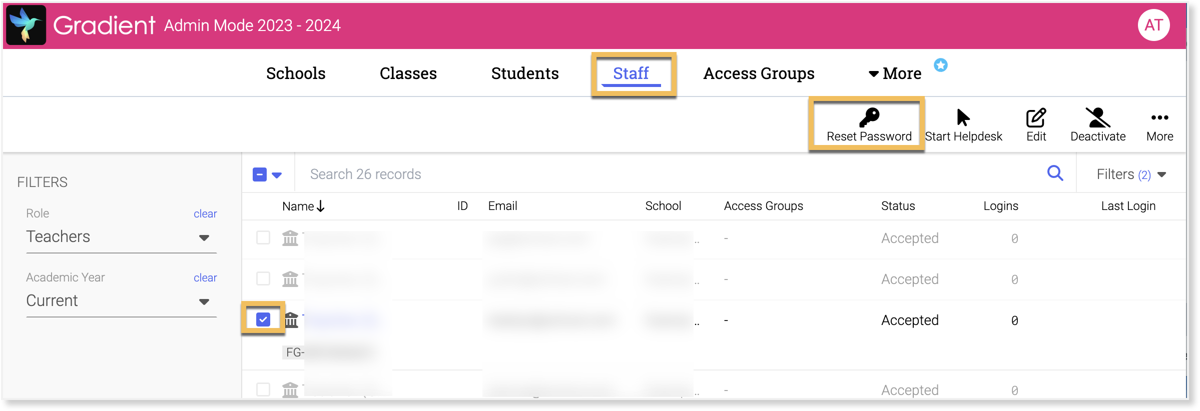Deactivate the selected staff member

1097,118
